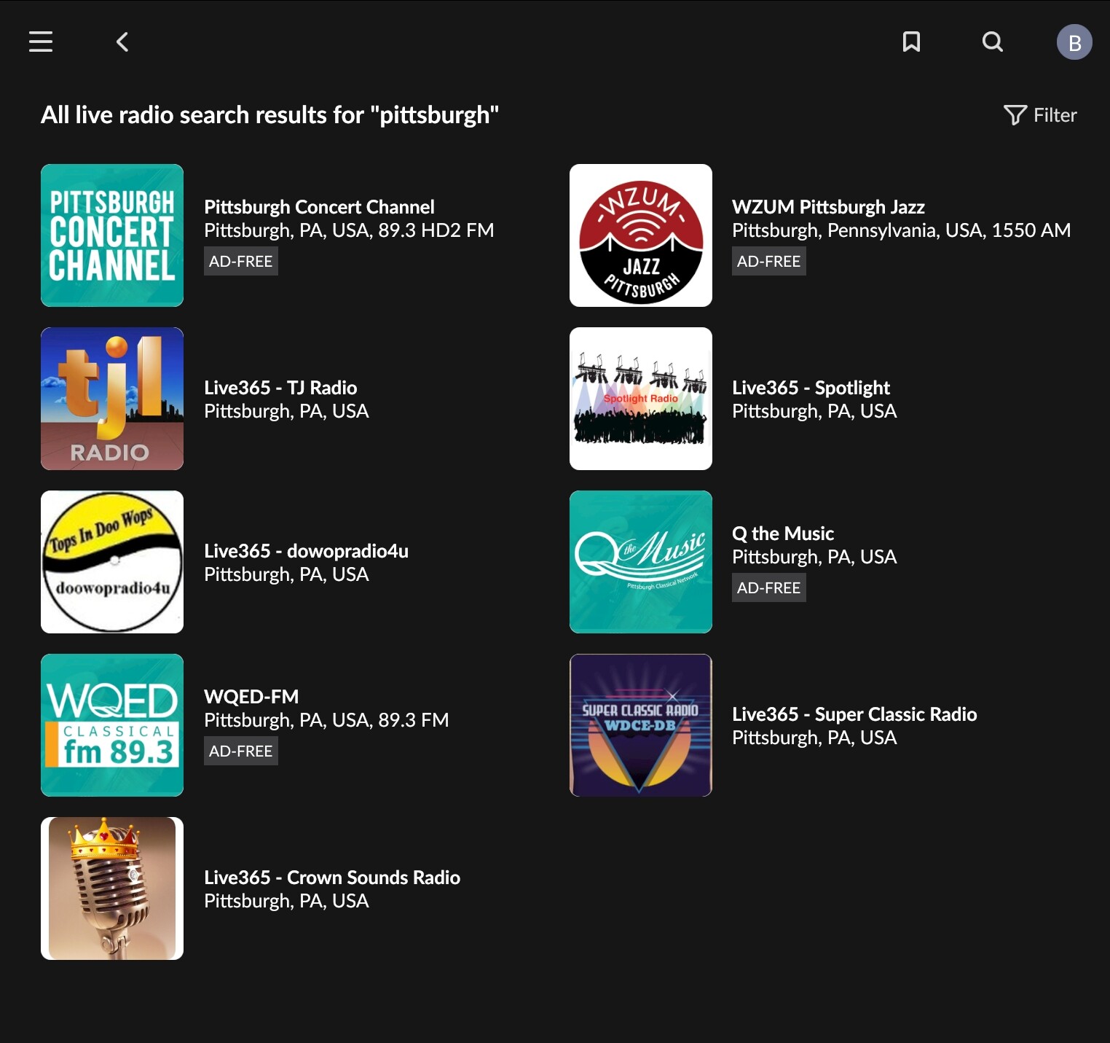
Task: Open the Spotlight Radio artwork
Action: click(640, 399)
